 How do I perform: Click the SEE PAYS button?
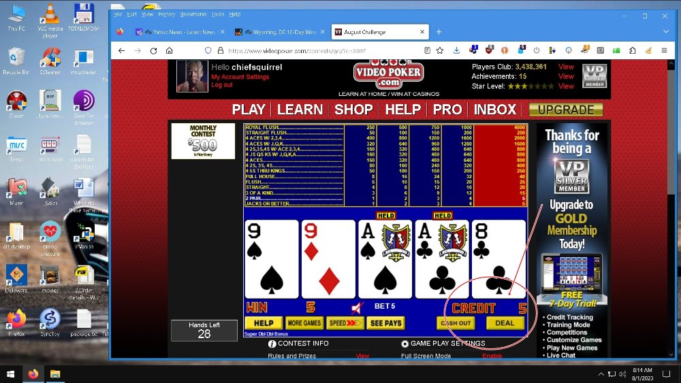(x=385, y=323)
